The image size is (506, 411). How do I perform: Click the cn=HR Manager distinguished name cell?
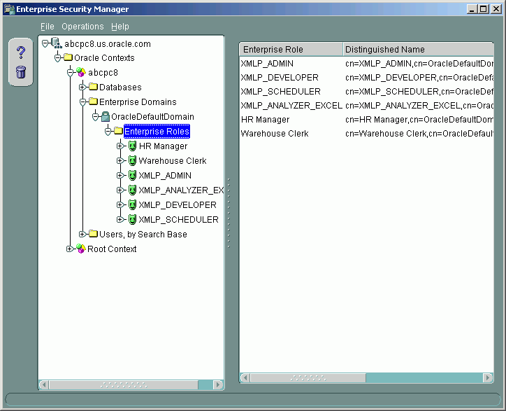(419, 120)
